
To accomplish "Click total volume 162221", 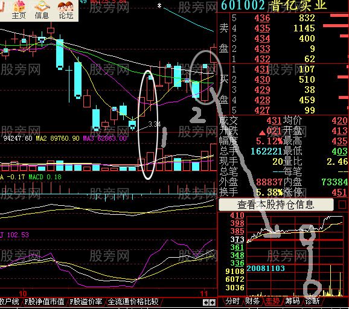I will tap(267, 151).
